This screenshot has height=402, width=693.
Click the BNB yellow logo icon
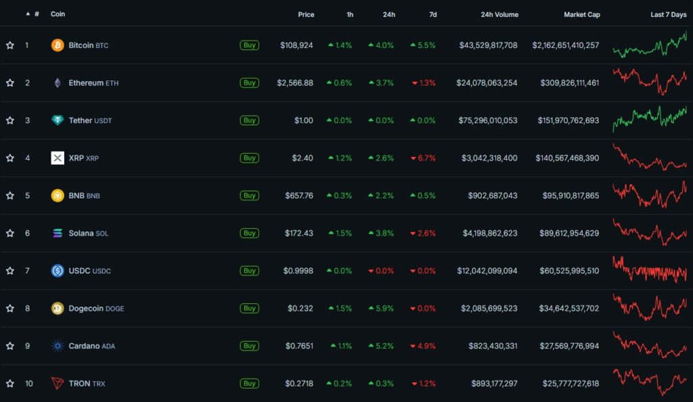click(x=58, y=196)
